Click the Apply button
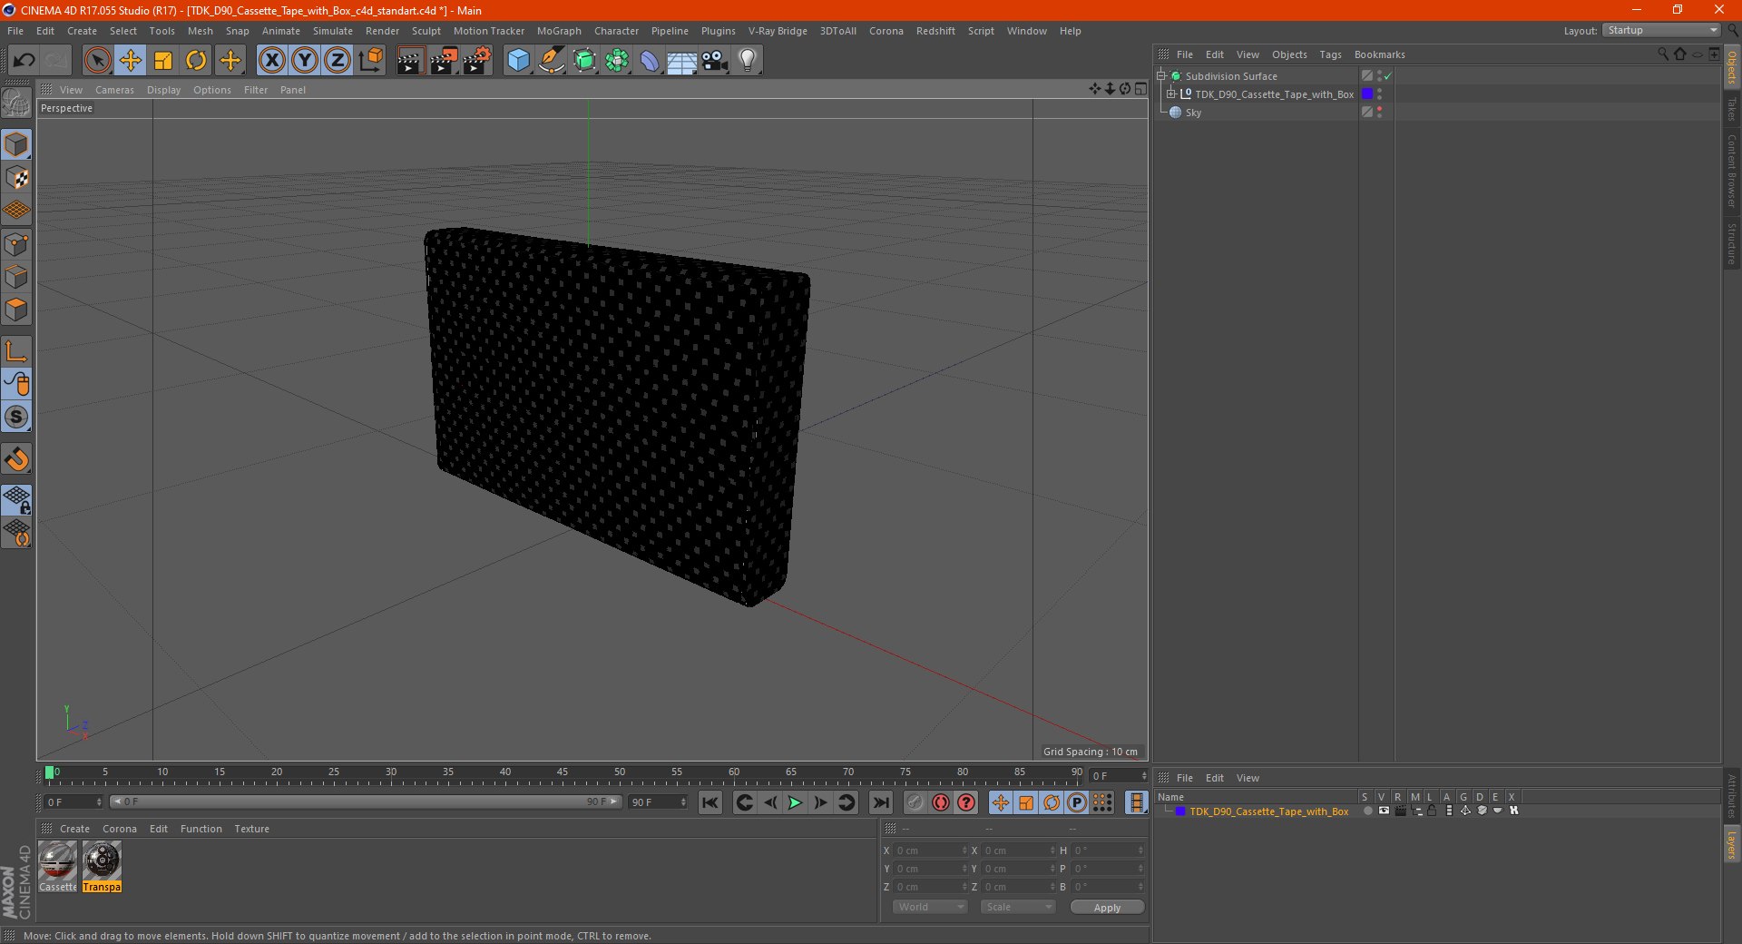Viewport: 1742px width, 944px height. point(1107,907)
